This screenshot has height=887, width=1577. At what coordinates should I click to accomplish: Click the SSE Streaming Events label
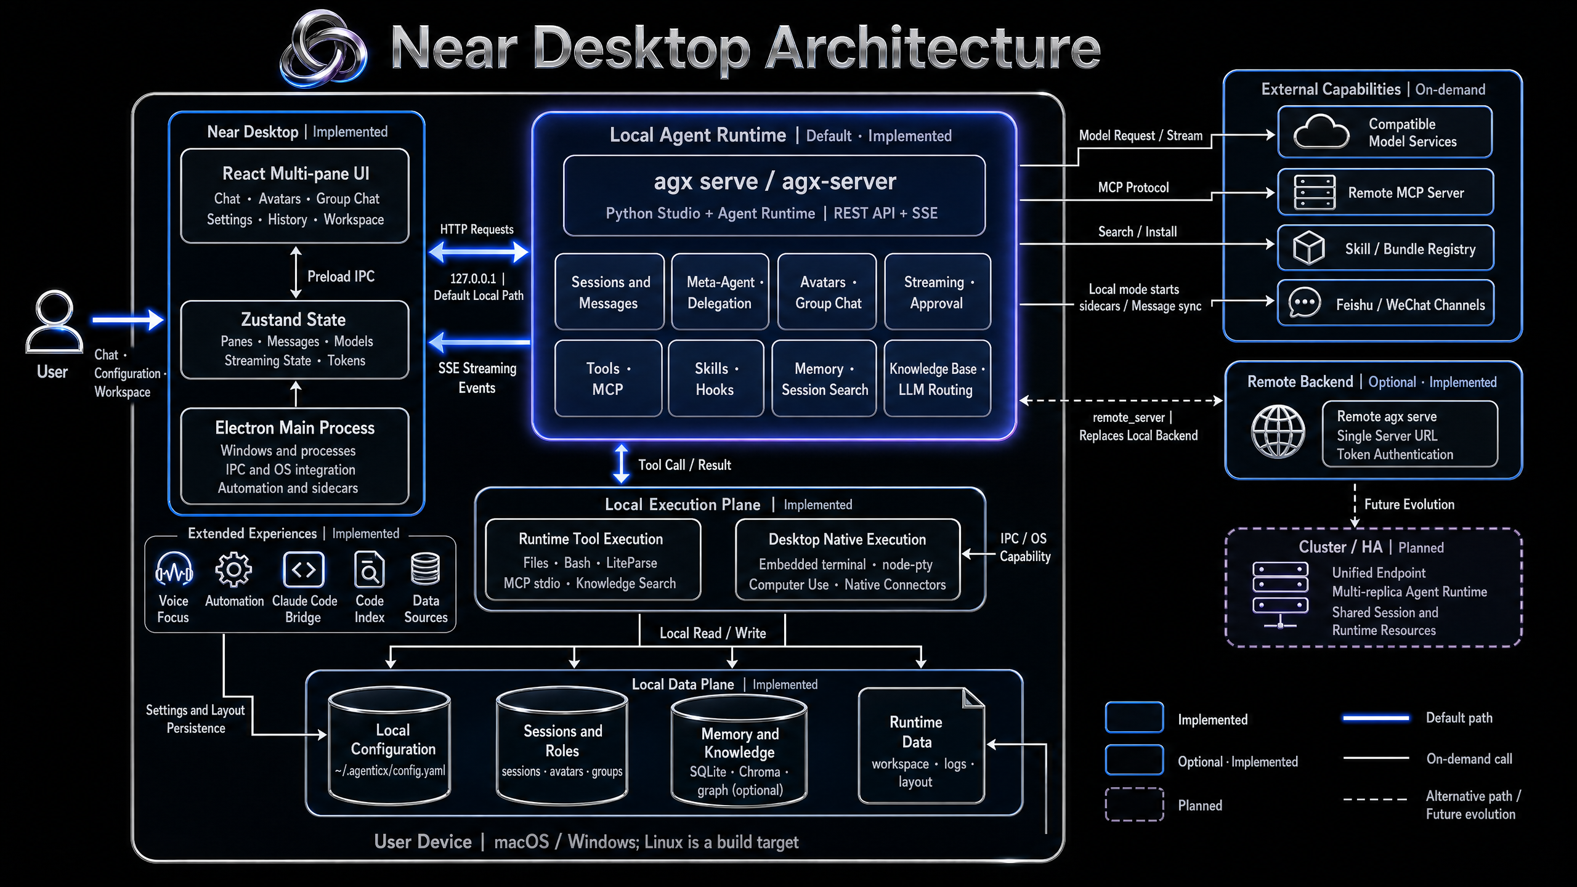tap(477, 378)
